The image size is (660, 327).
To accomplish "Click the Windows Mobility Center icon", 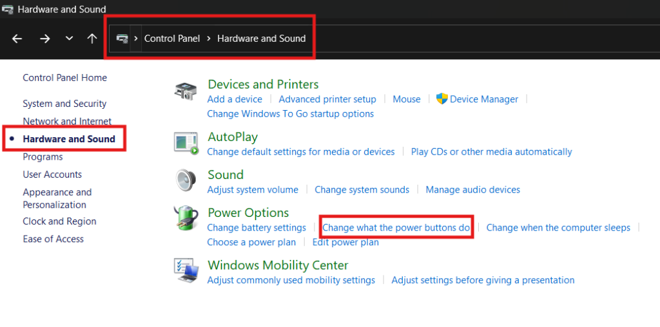I will coord(186,271).
